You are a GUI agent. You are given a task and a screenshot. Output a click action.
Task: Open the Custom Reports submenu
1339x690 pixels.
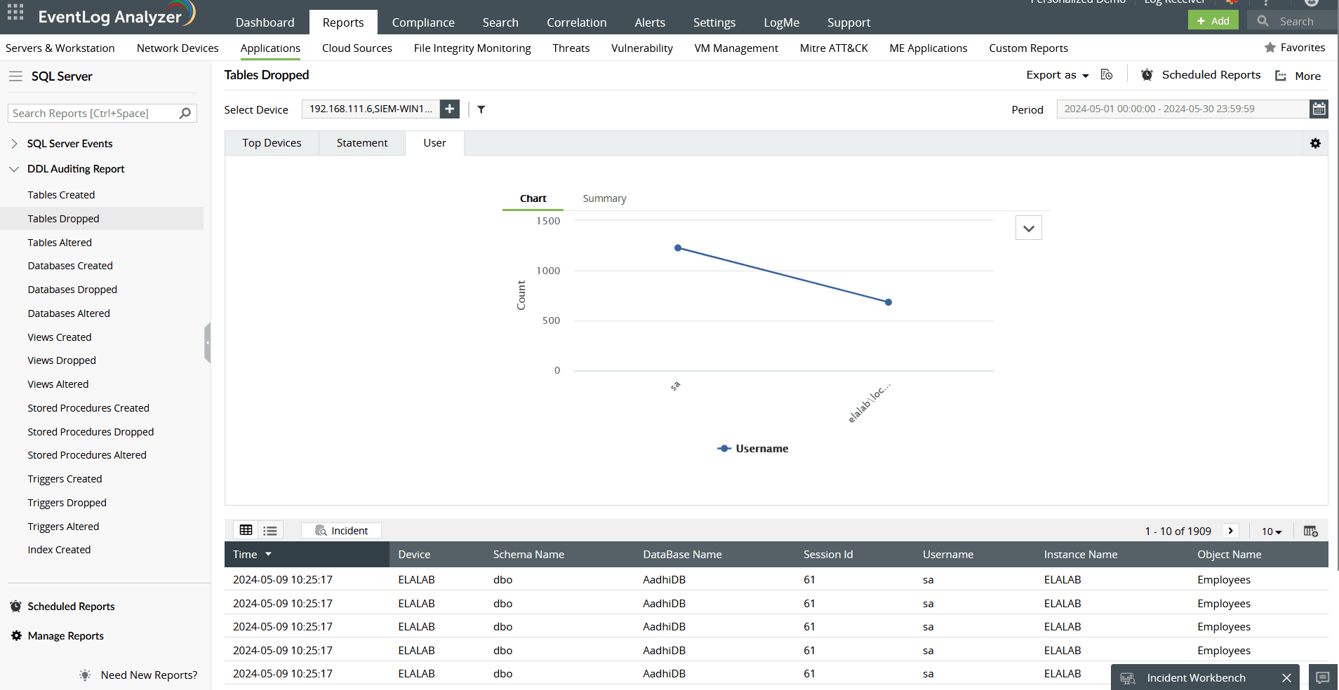pos(1028,48)
